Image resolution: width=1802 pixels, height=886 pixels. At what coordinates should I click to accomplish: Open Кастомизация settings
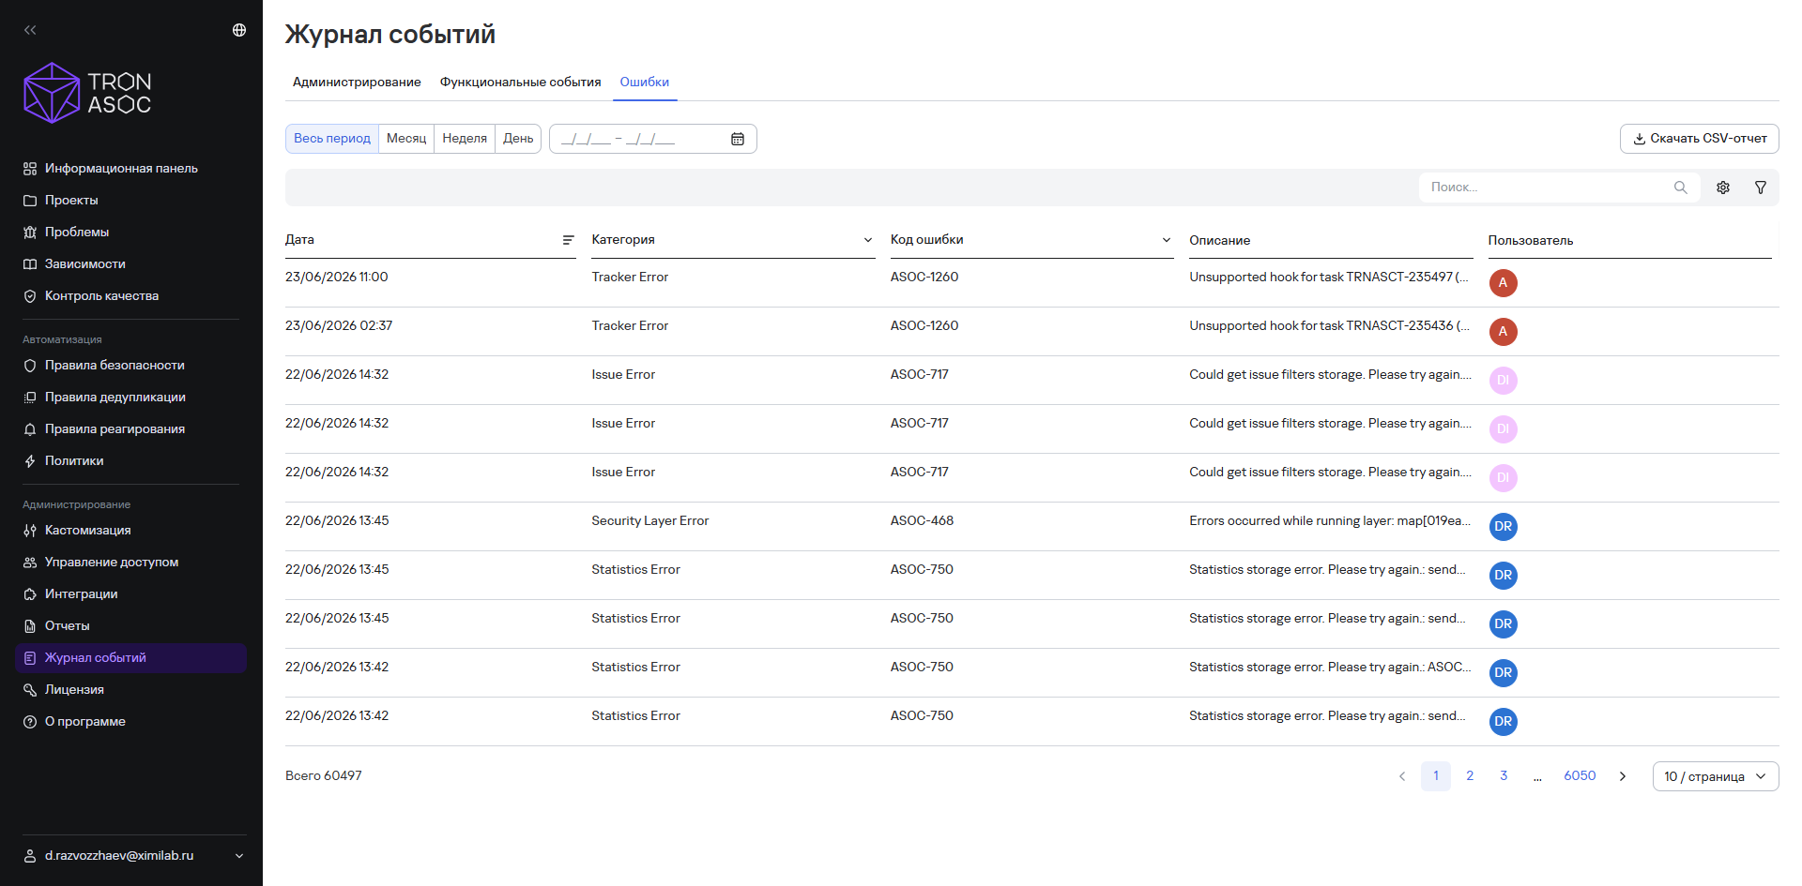click(87, 531)
